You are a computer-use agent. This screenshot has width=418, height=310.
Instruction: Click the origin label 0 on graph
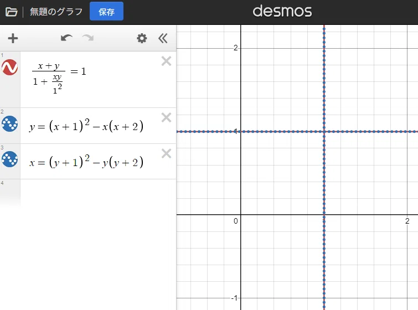click(236, 221)
